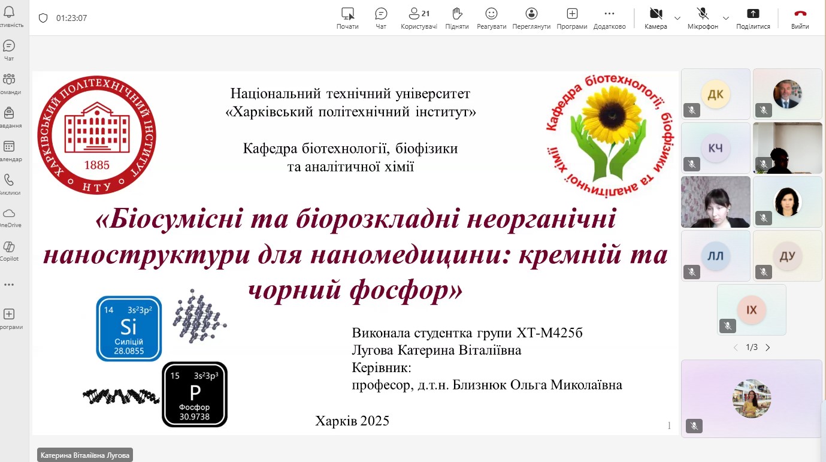Open Copilot in left sidebar

tap(9, 250)
